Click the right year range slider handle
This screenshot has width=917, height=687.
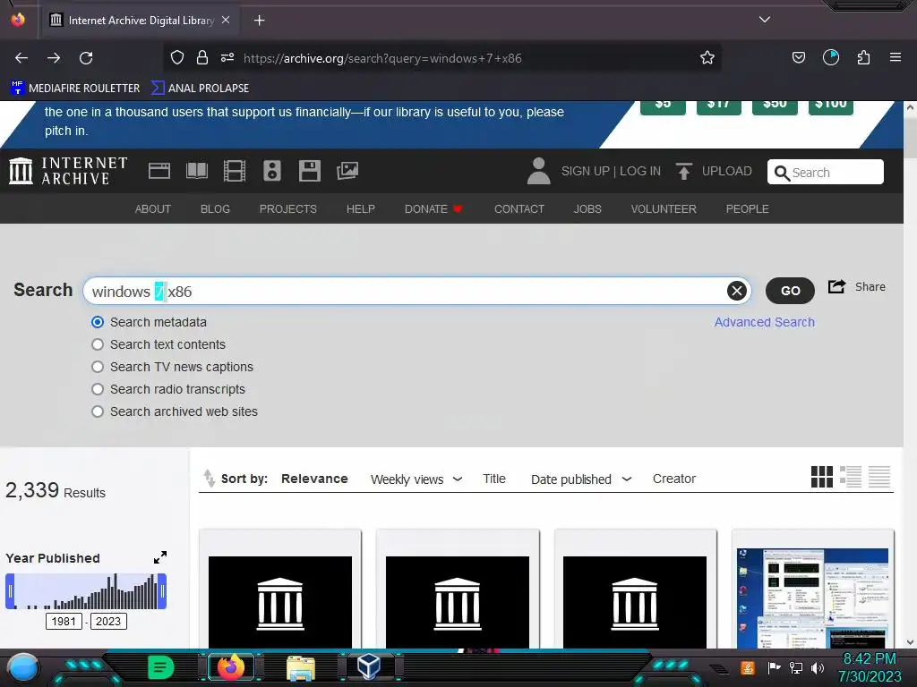(x=163, y=591)
